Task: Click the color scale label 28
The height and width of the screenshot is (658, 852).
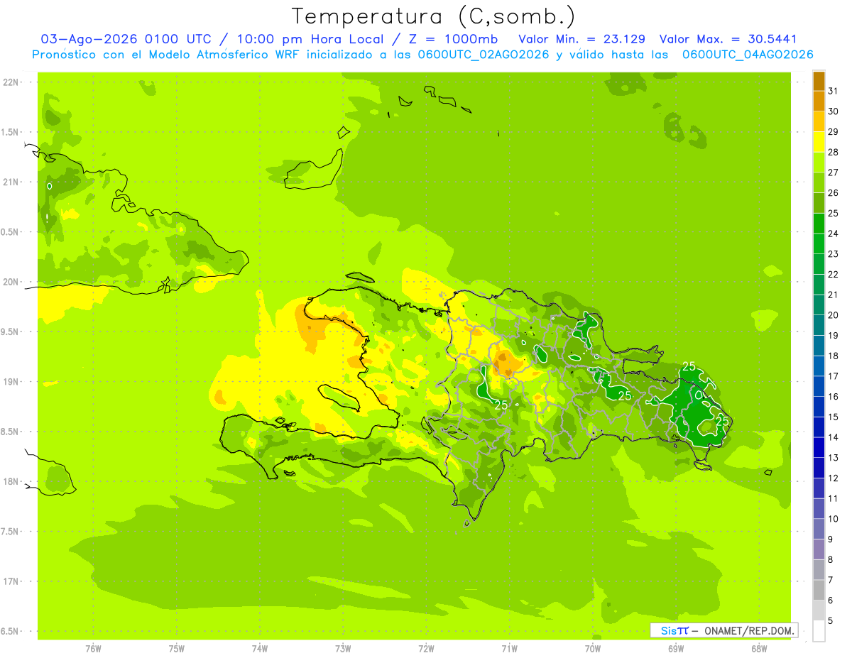Action: [x=833, y=152]
